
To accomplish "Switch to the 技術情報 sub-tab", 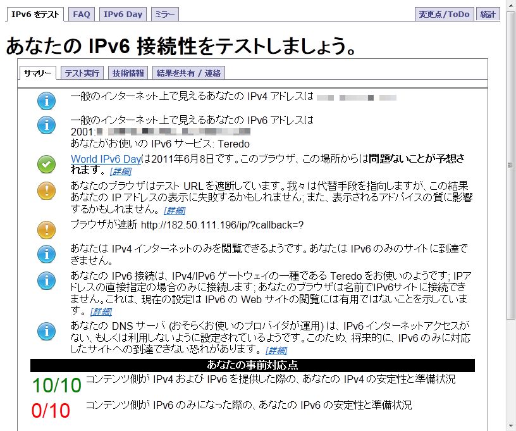I will [128, 73].
